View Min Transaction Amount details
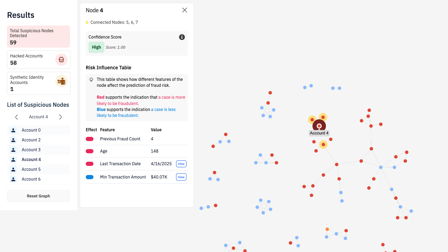This screenshot has width=448, height=252. click(x=181, y=177)
